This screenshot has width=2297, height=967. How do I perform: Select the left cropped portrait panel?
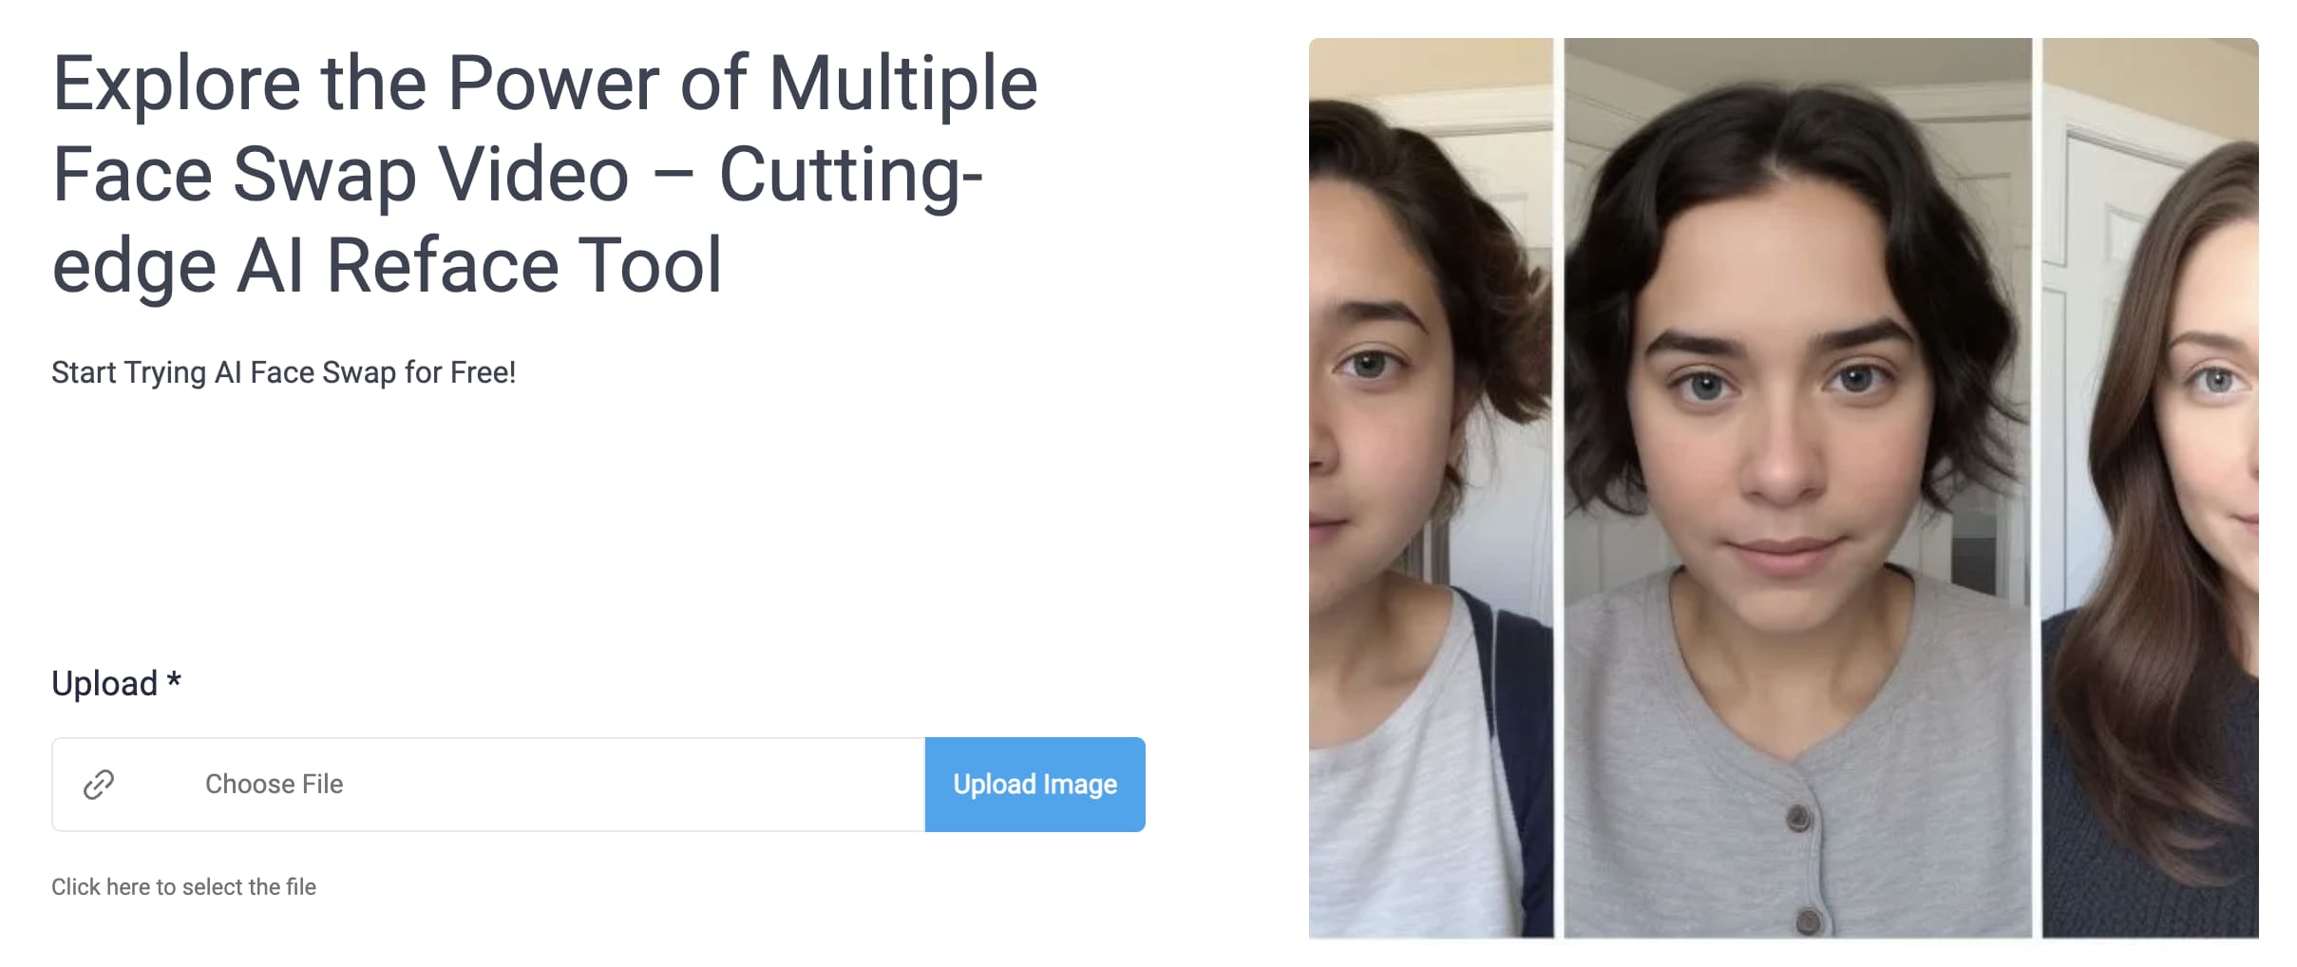click(x=1431, y=488)
